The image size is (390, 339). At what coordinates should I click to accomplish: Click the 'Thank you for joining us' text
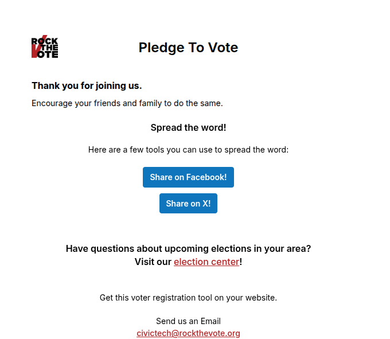pos(87,85)
